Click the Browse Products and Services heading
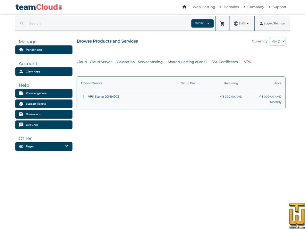Screen dimensions: 305x229 (107, 41)
